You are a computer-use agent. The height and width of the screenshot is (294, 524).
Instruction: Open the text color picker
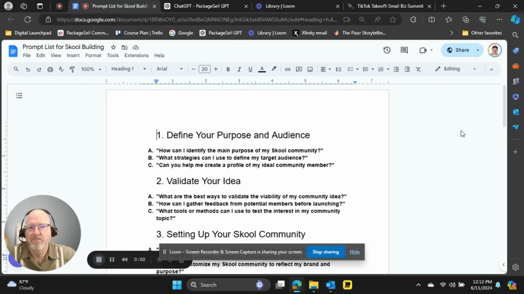[x=261, y=68]
